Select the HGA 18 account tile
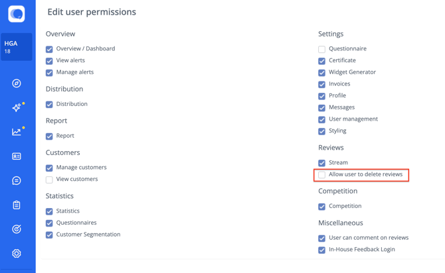 [17, 47]
